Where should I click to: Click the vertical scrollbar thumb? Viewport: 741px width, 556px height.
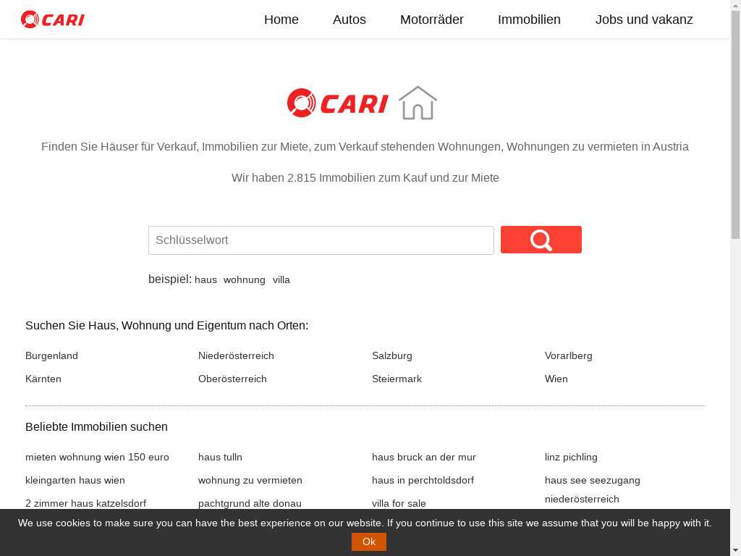736,125
